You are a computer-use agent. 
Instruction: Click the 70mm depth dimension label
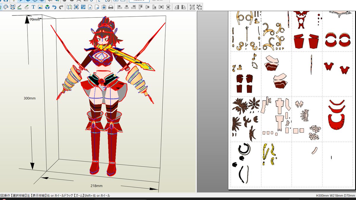[35, 20]
